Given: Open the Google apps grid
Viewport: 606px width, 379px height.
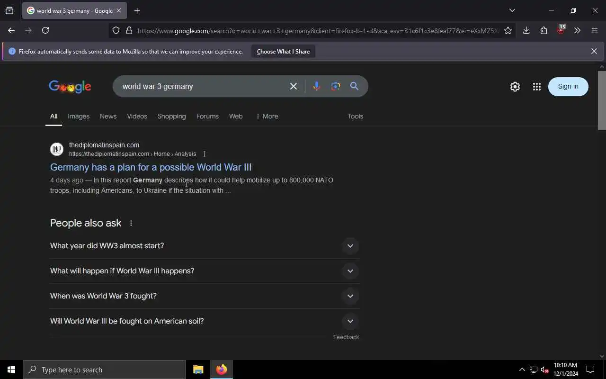Looking at the screenshot, I should pos(536,87).
